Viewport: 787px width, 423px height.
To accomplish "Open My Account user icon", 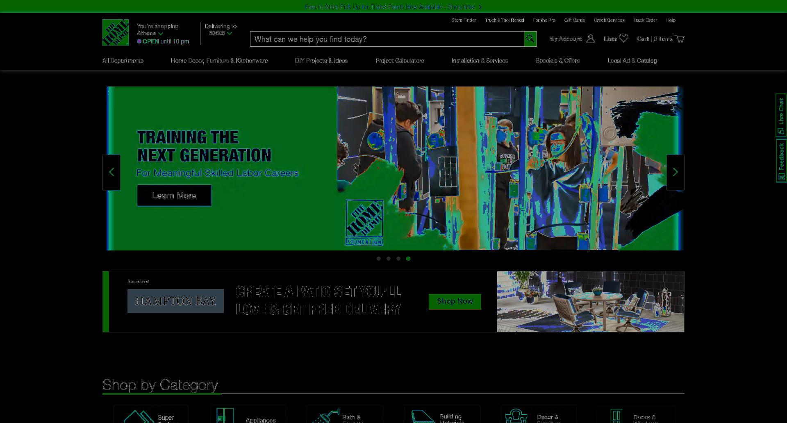I will point(591,39).
